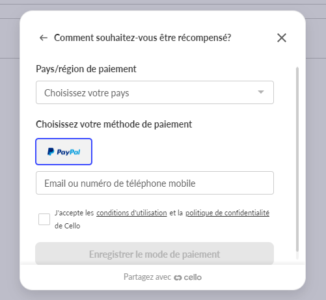Open the 'conditions d'utilisation' link
The image size is (326, 300).
[x=131, y=213]
